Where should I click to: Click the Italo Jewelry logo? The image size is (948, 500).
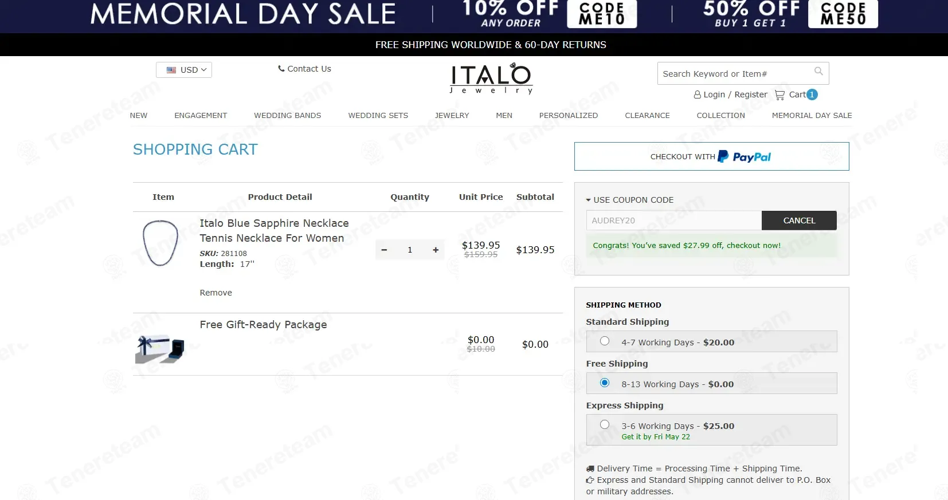(491, 78)
